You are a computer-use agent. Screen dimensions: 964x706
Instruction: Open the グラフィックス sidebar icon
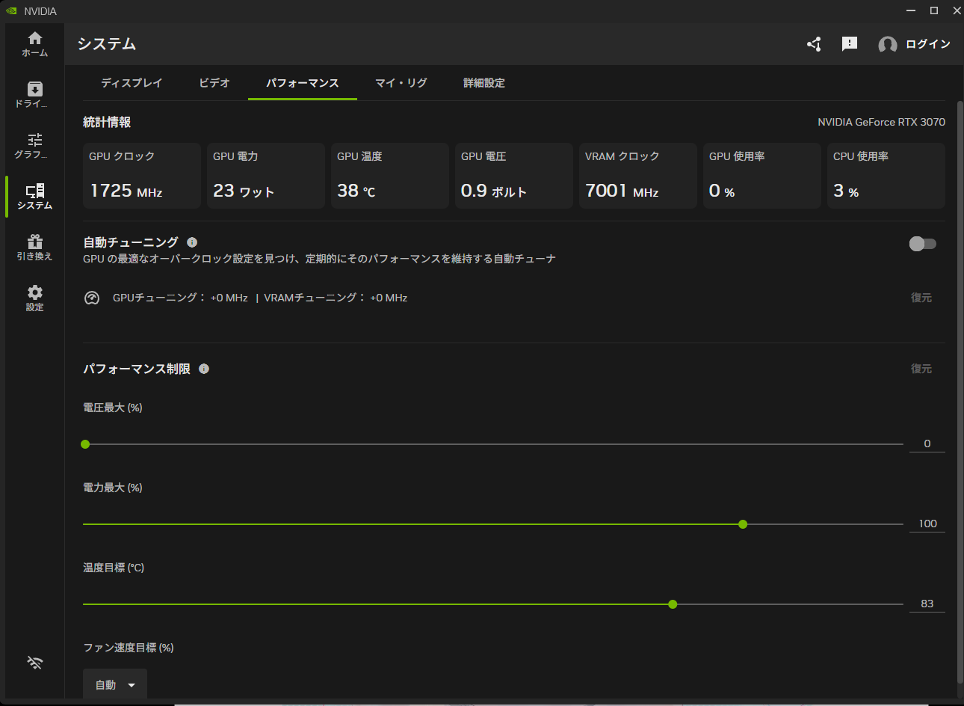34,146
